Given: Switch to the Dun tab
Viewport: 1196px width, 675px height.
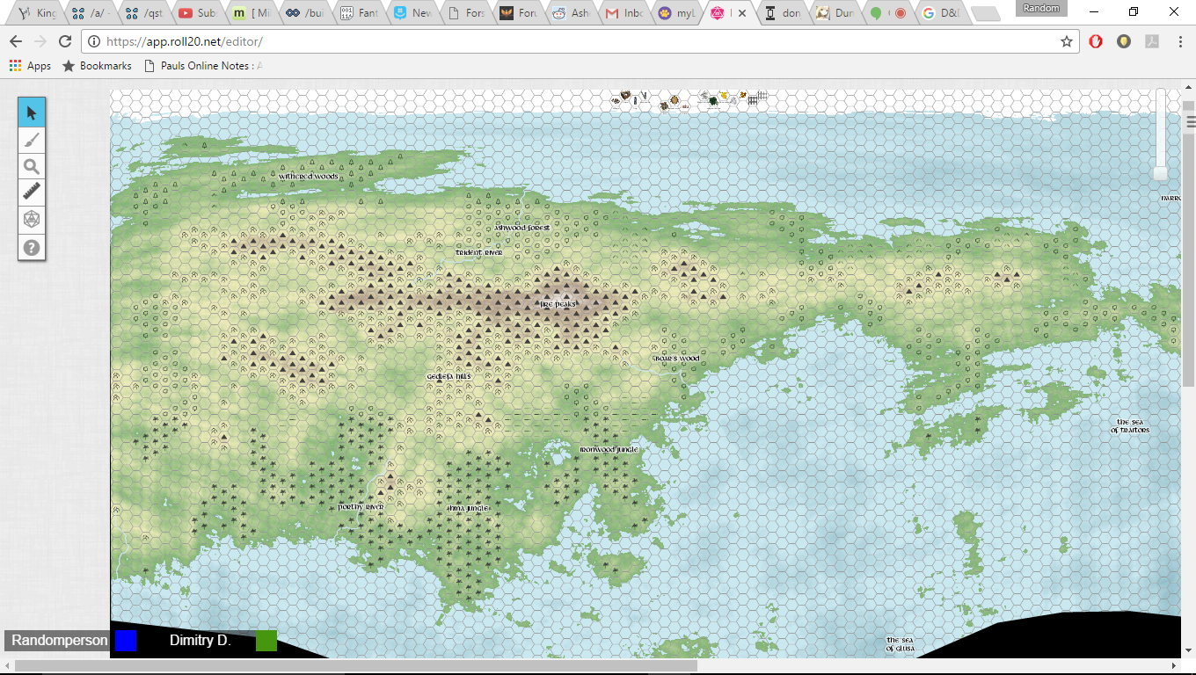Looking at the screenshot, I should point(835,13).
